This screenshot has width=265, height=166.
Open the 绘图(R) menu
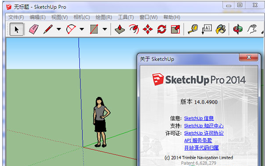[104, 17]
